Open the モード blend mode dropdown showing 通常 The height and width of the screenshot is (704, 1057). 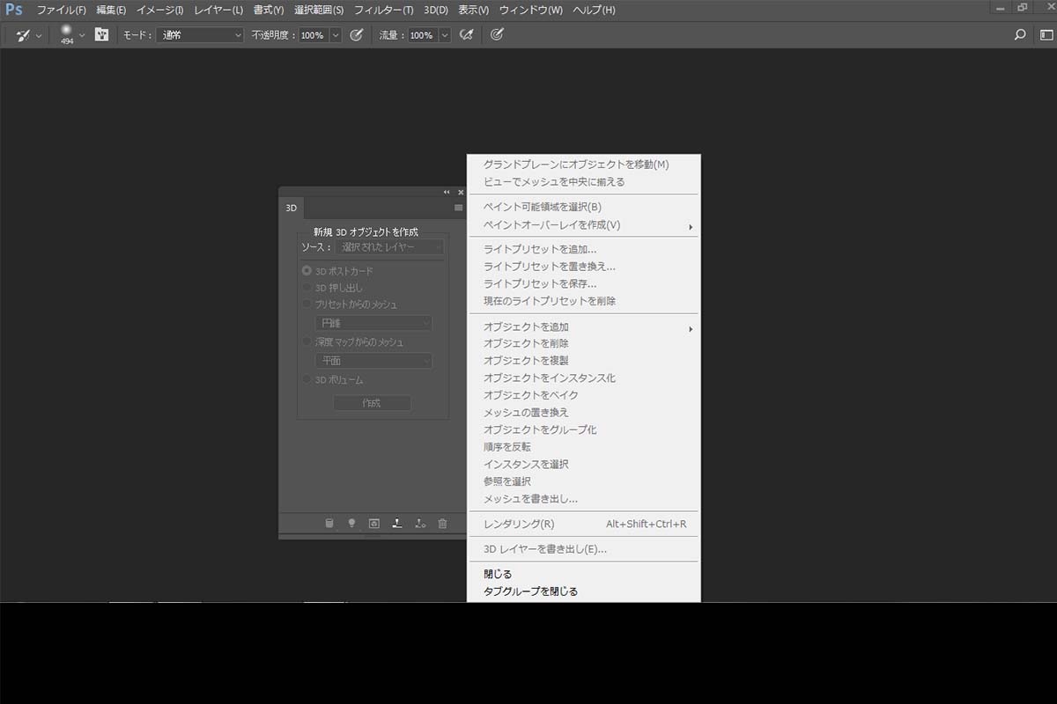point(200,35)
